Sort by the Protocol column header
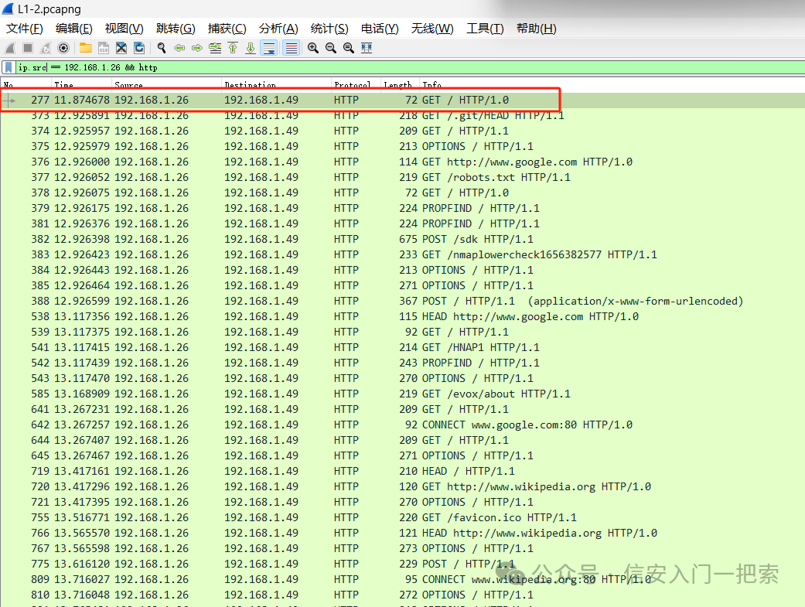Image resolution: width=805 pixels, height=607 pixels. pos(356,85)
